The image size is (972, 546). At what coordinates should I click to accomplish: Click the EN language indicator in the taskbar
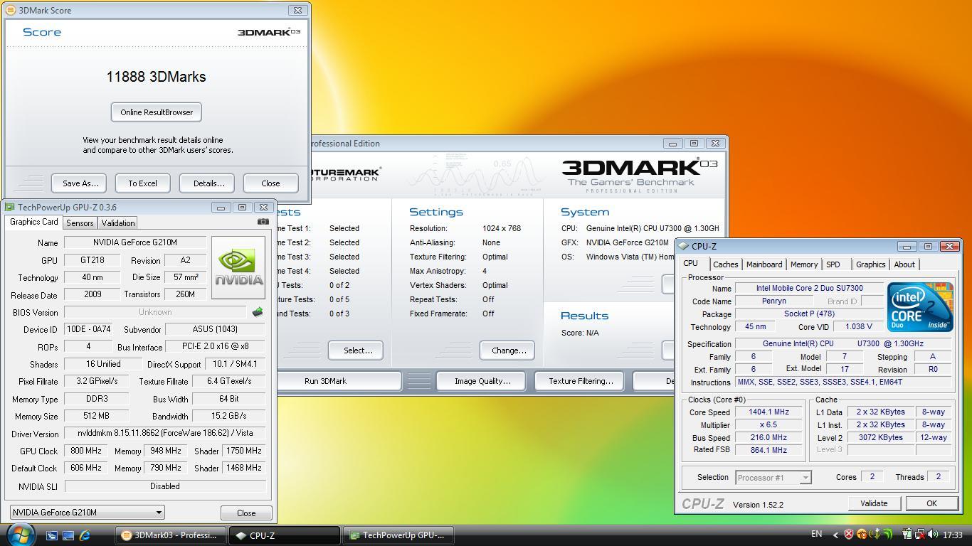pyautogui.click(x=817, y=534)
